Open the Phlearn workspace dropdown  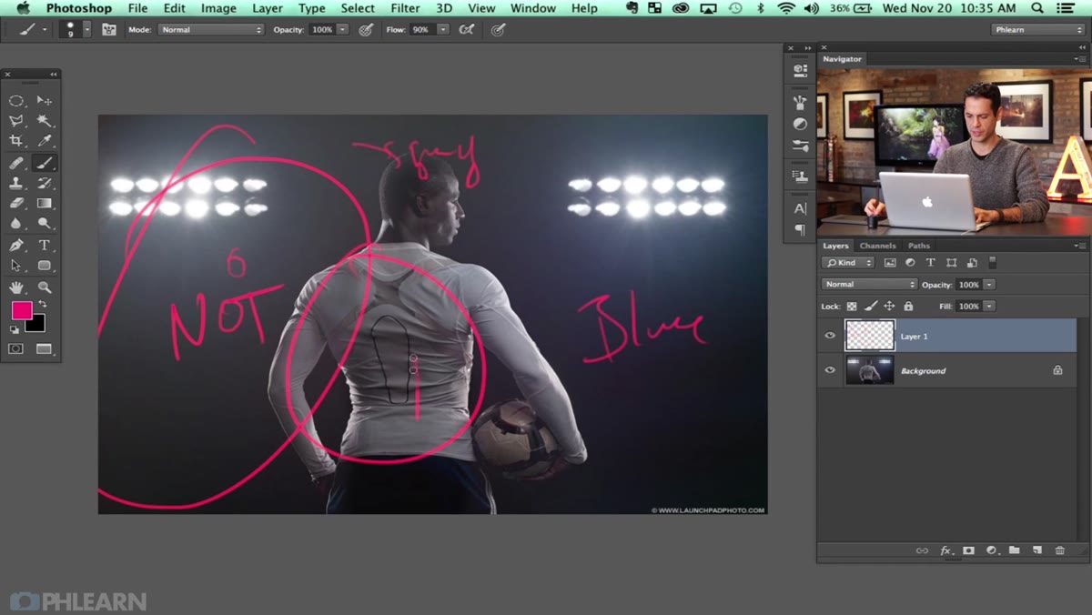pos(1037,29)
